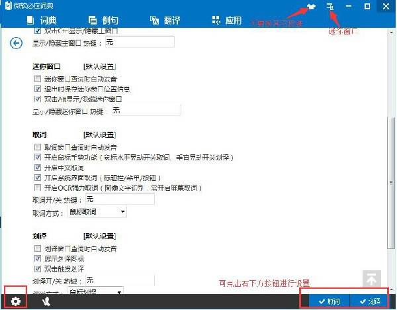Enable 迷你窗口查词时自动发音
397x310 pixels.
point(38,79)
